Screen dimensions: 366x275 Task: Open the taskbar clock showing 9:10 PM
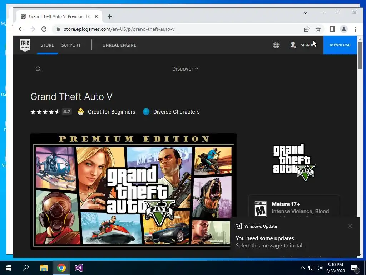tap(335, 268)
